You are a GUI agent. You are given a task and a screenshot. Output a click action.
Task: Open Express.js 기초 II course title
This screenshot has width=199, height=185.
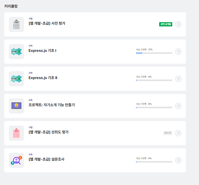tap(43, 78)
